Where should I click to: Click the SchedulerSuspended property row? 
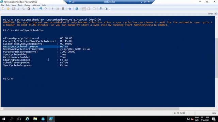(x=35, y=62)
